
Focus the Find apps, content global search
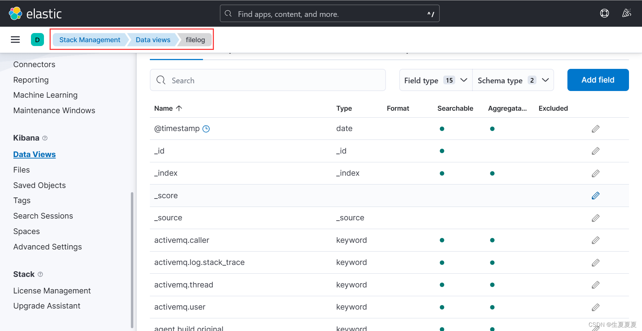pos(330,14)
